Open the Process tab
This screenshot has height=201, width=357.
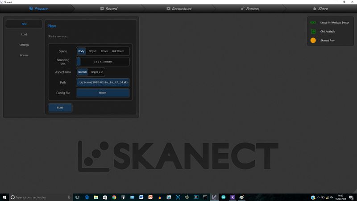(249, 8)
